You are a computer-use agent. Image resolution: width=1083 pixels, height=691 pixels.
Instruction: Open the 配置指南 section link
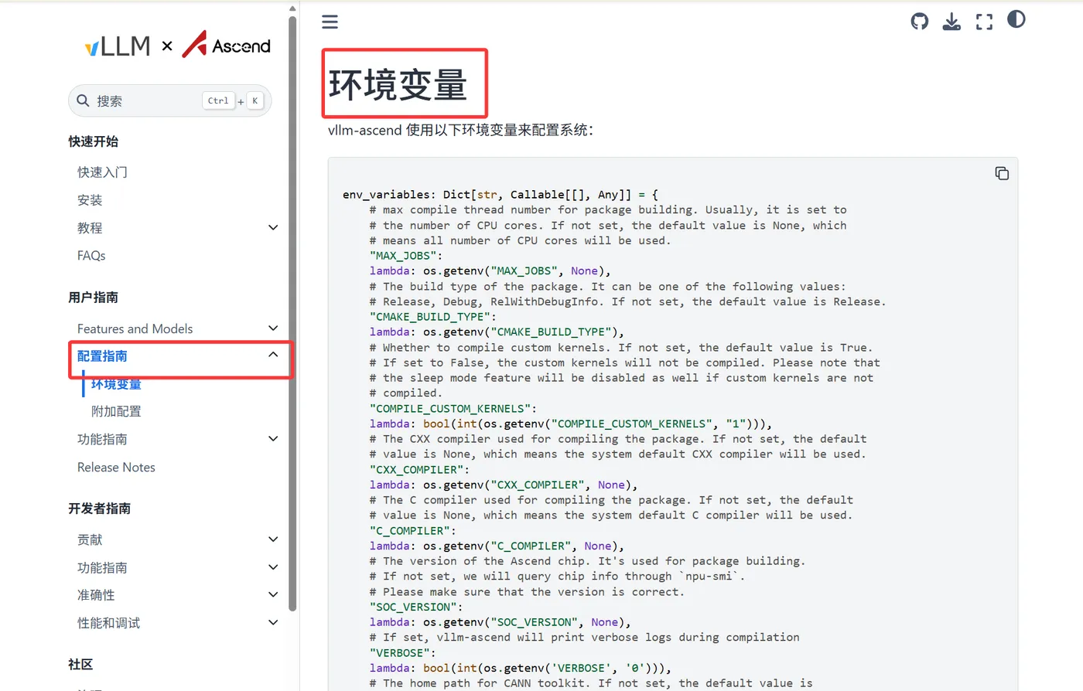pos(102,356)
